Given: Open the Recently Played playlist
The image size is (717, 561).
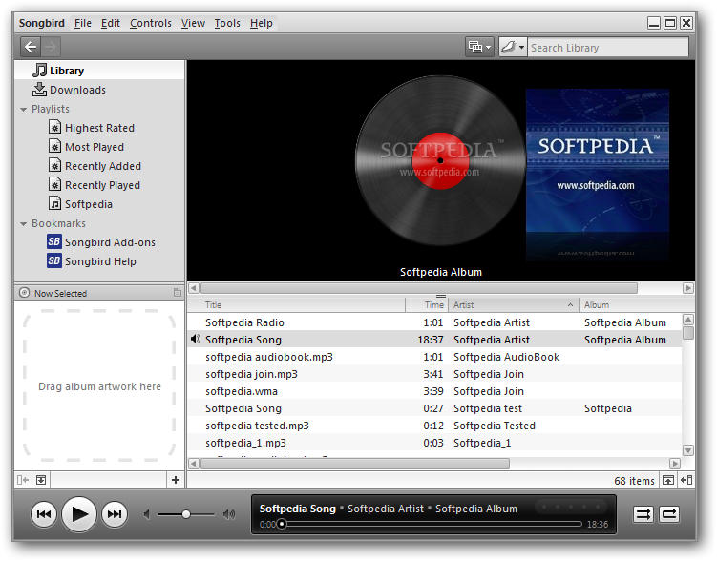Looking at the screenshot, I should [x=102, y=185].
